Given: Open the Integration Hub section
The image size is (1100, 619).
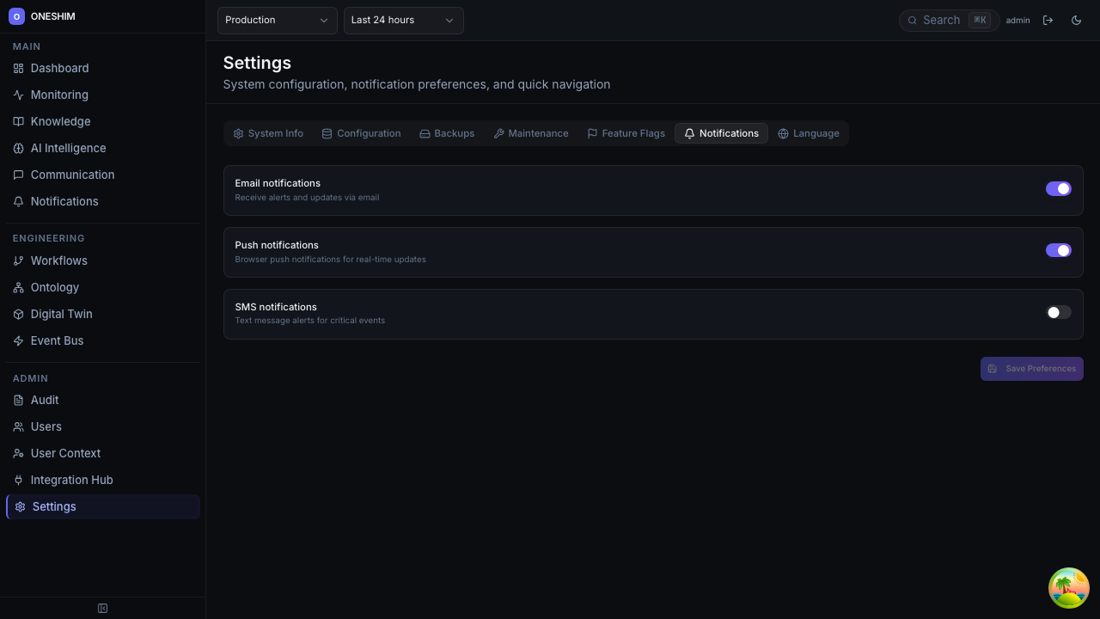Looking at the screenshot, I should [71, 480].
